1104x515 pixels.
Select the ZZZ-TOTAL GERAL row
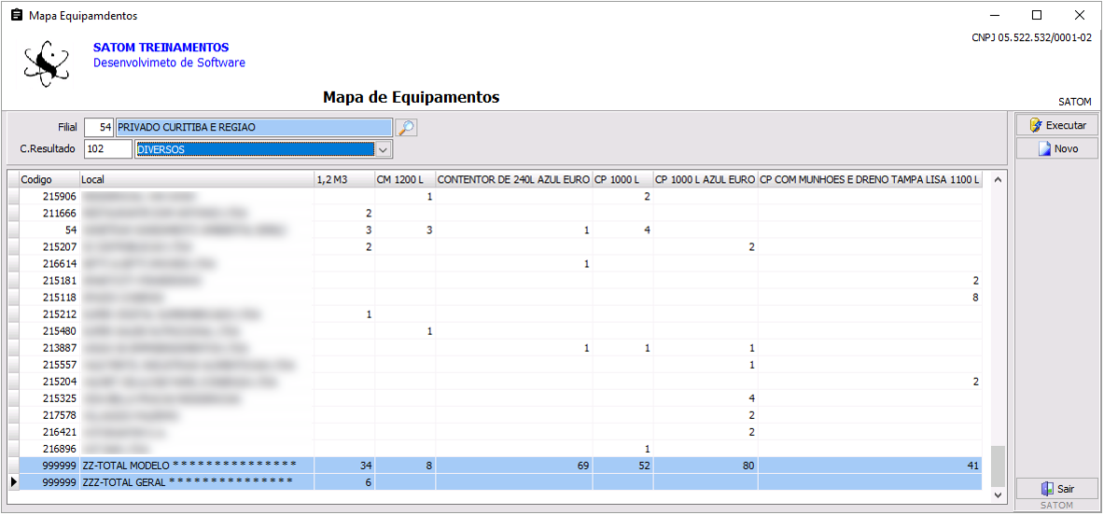click(x=187, y=482)
